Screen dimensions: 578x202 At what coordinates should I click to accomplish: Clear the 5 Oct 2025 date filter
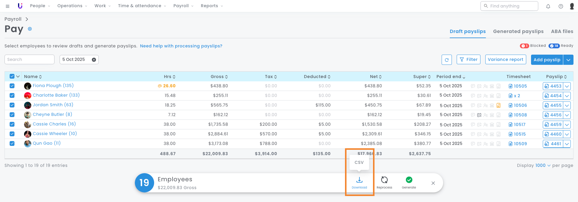pyautogui.click(x=94, y=60)
